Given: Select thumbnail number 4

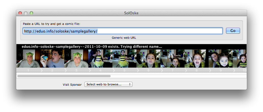Looking at the screenshot, I should click(x=100, y=59).
